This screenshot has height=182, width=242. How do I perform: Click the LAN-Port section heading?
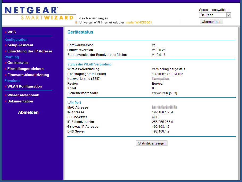pyautogui.click(x=74, y=102)
